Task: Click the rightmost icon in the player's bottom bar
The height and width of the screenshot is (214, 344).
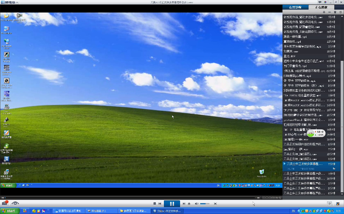Action: click(338, 204)
